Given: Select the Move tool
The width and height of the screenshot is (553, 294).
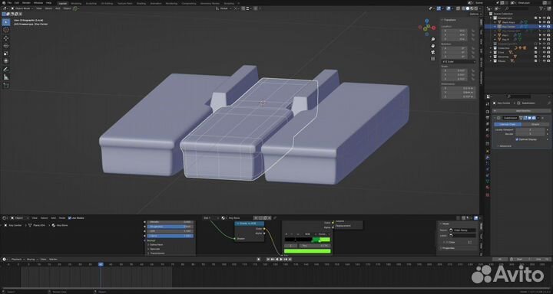Looking at the screenshot, I should pos(6,38).
